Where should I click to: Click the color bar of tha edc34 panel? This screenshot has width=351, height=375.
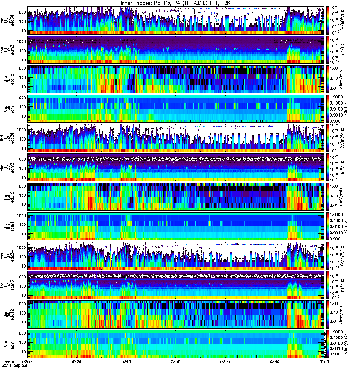(x=327, y=21)
